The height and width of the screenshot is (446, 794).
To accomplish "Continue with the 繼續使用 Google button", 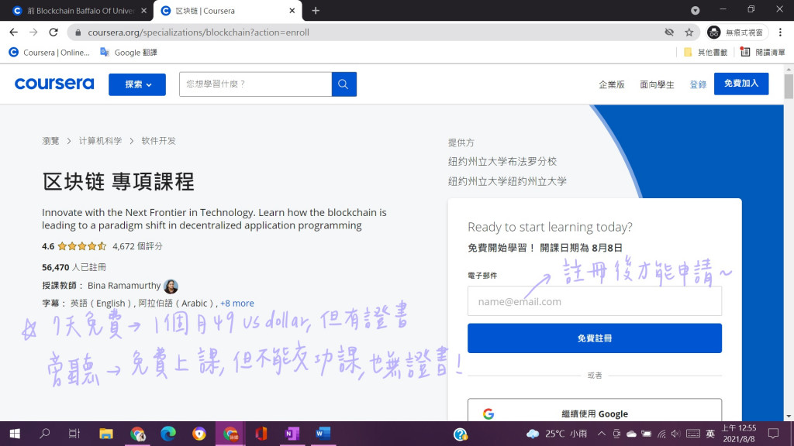I will [595, 410].
